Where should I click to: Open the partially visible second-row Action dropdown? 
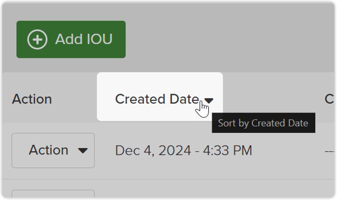[x=53, y=194]
